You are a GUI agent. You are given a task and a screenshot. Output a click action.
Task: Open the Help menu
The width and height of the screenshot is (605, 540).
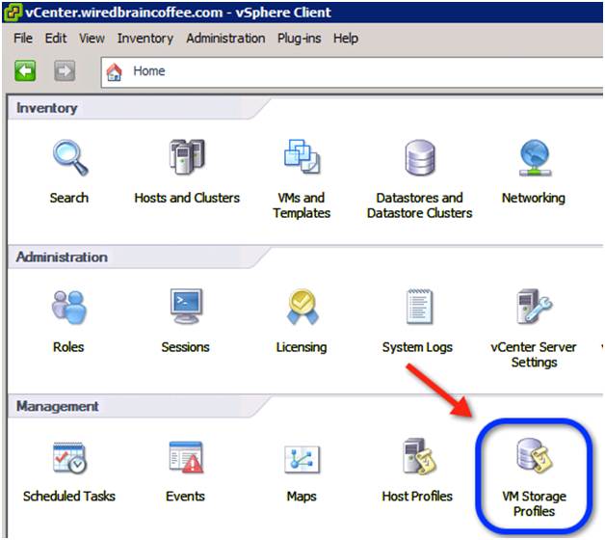[346, 39]
